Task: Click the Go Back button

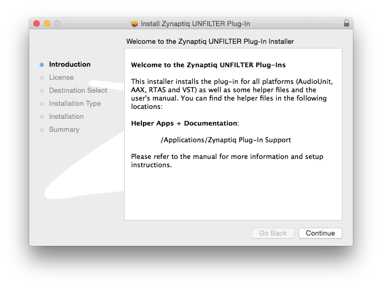Action: tap(273, 233)
